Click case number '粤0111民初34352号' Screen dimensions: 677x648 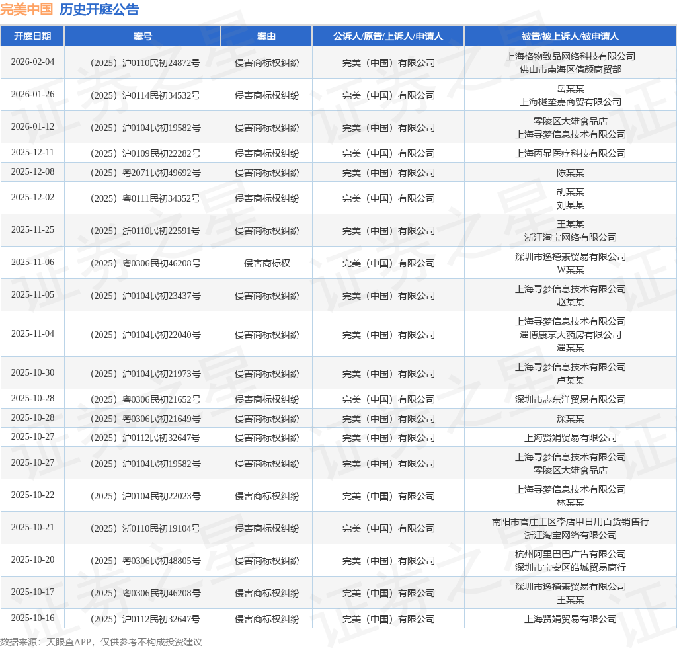pos(161,198)
